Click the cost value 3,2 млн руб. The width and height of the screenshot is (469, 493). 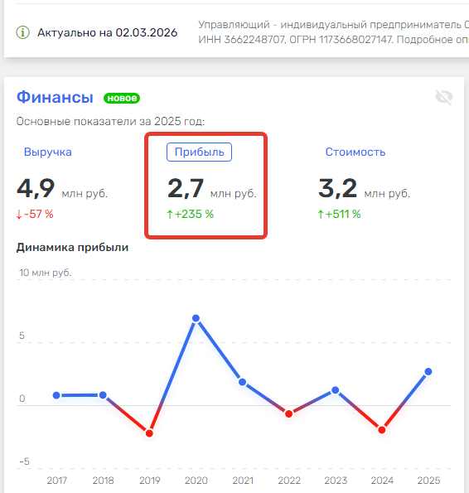365,189
